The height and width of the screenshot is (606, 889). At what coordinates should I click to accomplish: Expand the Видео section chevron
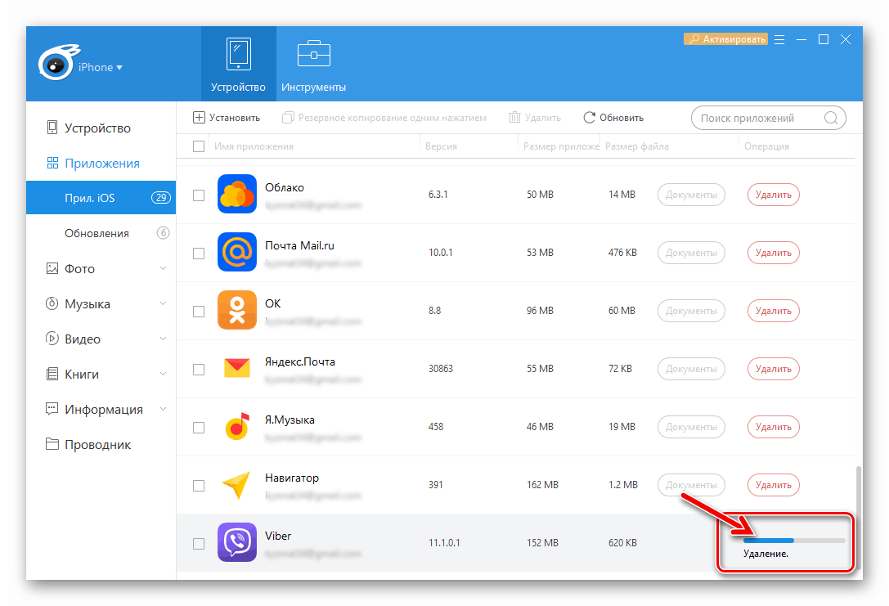click(x=164, y=339)
